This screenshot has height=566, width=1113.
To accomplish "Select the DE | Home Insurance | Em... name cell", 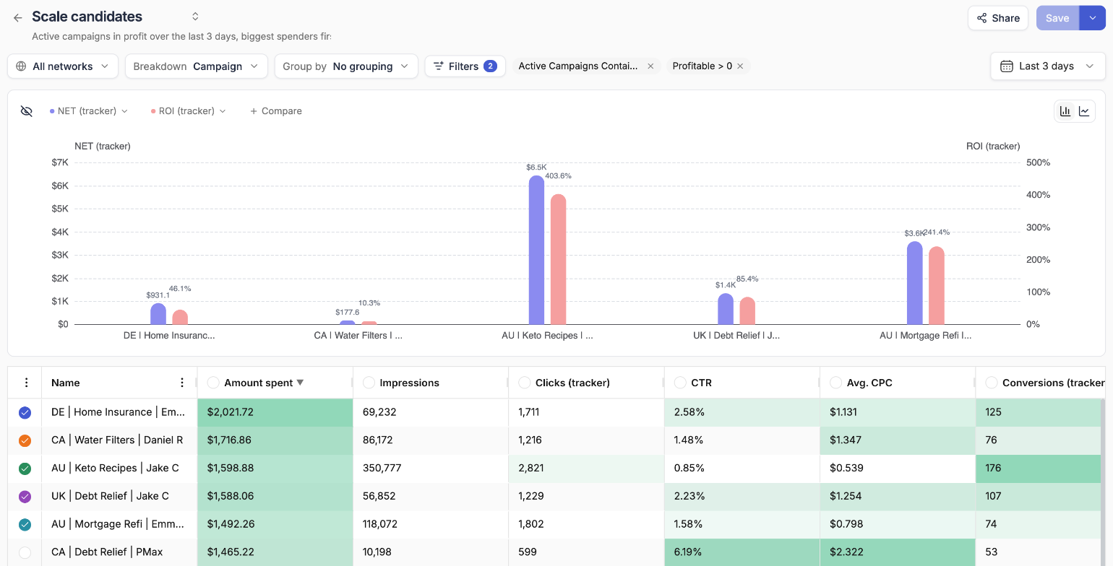I will (119, 412).
